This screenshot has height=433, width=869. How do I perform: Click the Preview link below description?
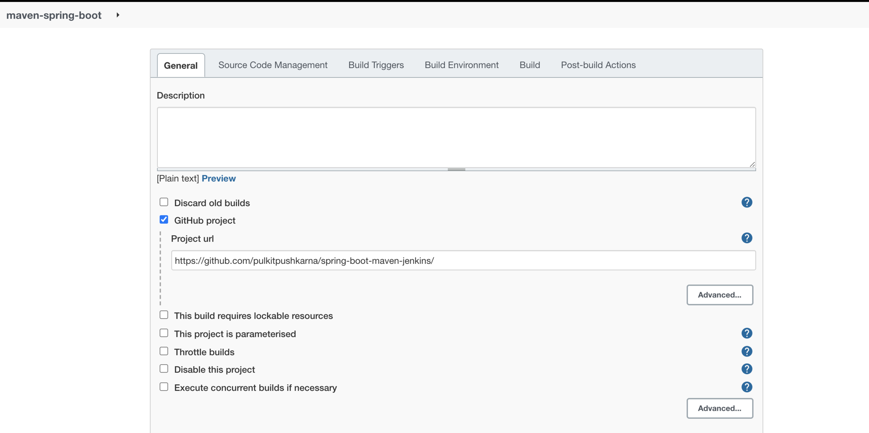tap(219, 178)
